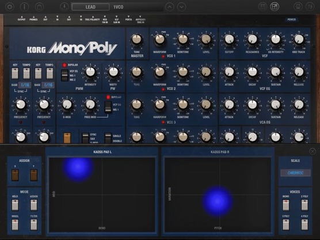Open the shopping bag store icon
Screen dimensions: 320x240
39,7
